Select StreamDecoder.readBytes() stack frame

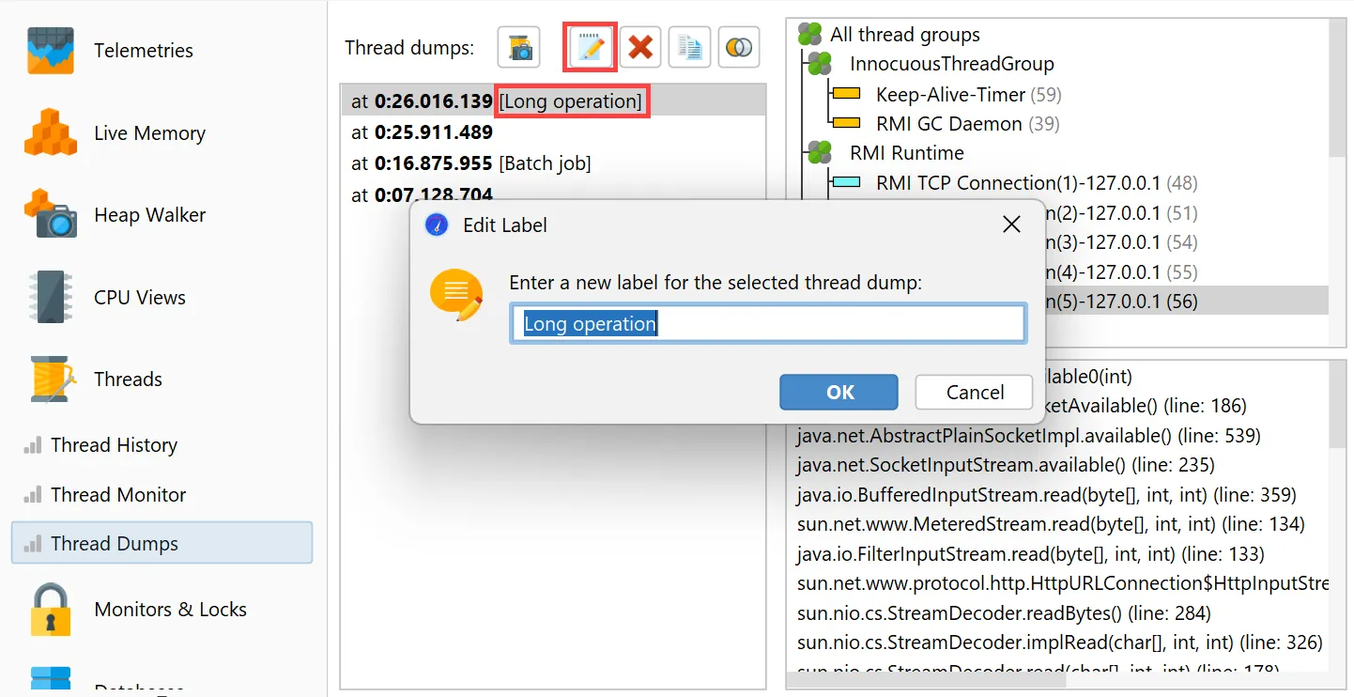(1004, 613)
